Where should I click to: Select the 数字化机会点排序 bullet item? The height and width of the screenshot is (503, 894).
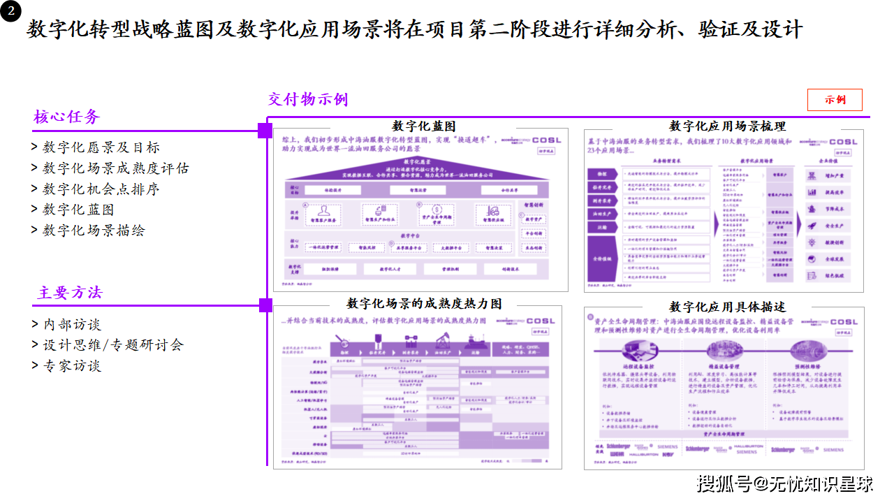point(96,189)
